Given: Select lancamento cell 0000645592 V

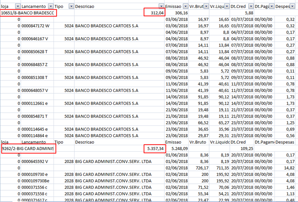Looking at the screenshot, I should coord(37,162).
